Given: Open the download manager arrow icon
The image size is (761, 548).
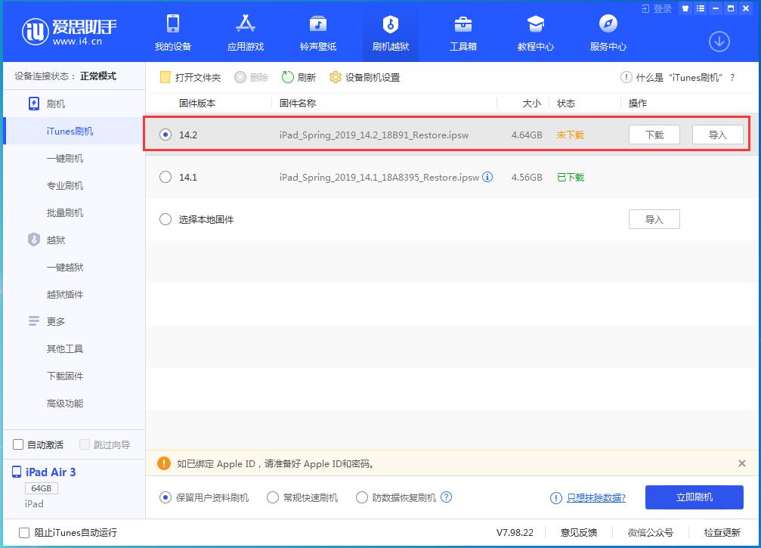Looking at the screenshot, I should [719, 42].
